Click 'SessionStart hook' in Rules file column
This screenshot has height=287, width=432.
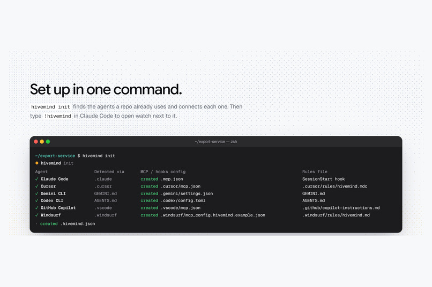tap(323, 179)
